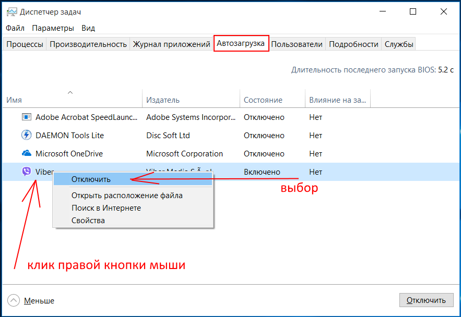Viewport: 461px width, 317px height.
Task: Open the Файл menu
Action: tap(15, 28)
